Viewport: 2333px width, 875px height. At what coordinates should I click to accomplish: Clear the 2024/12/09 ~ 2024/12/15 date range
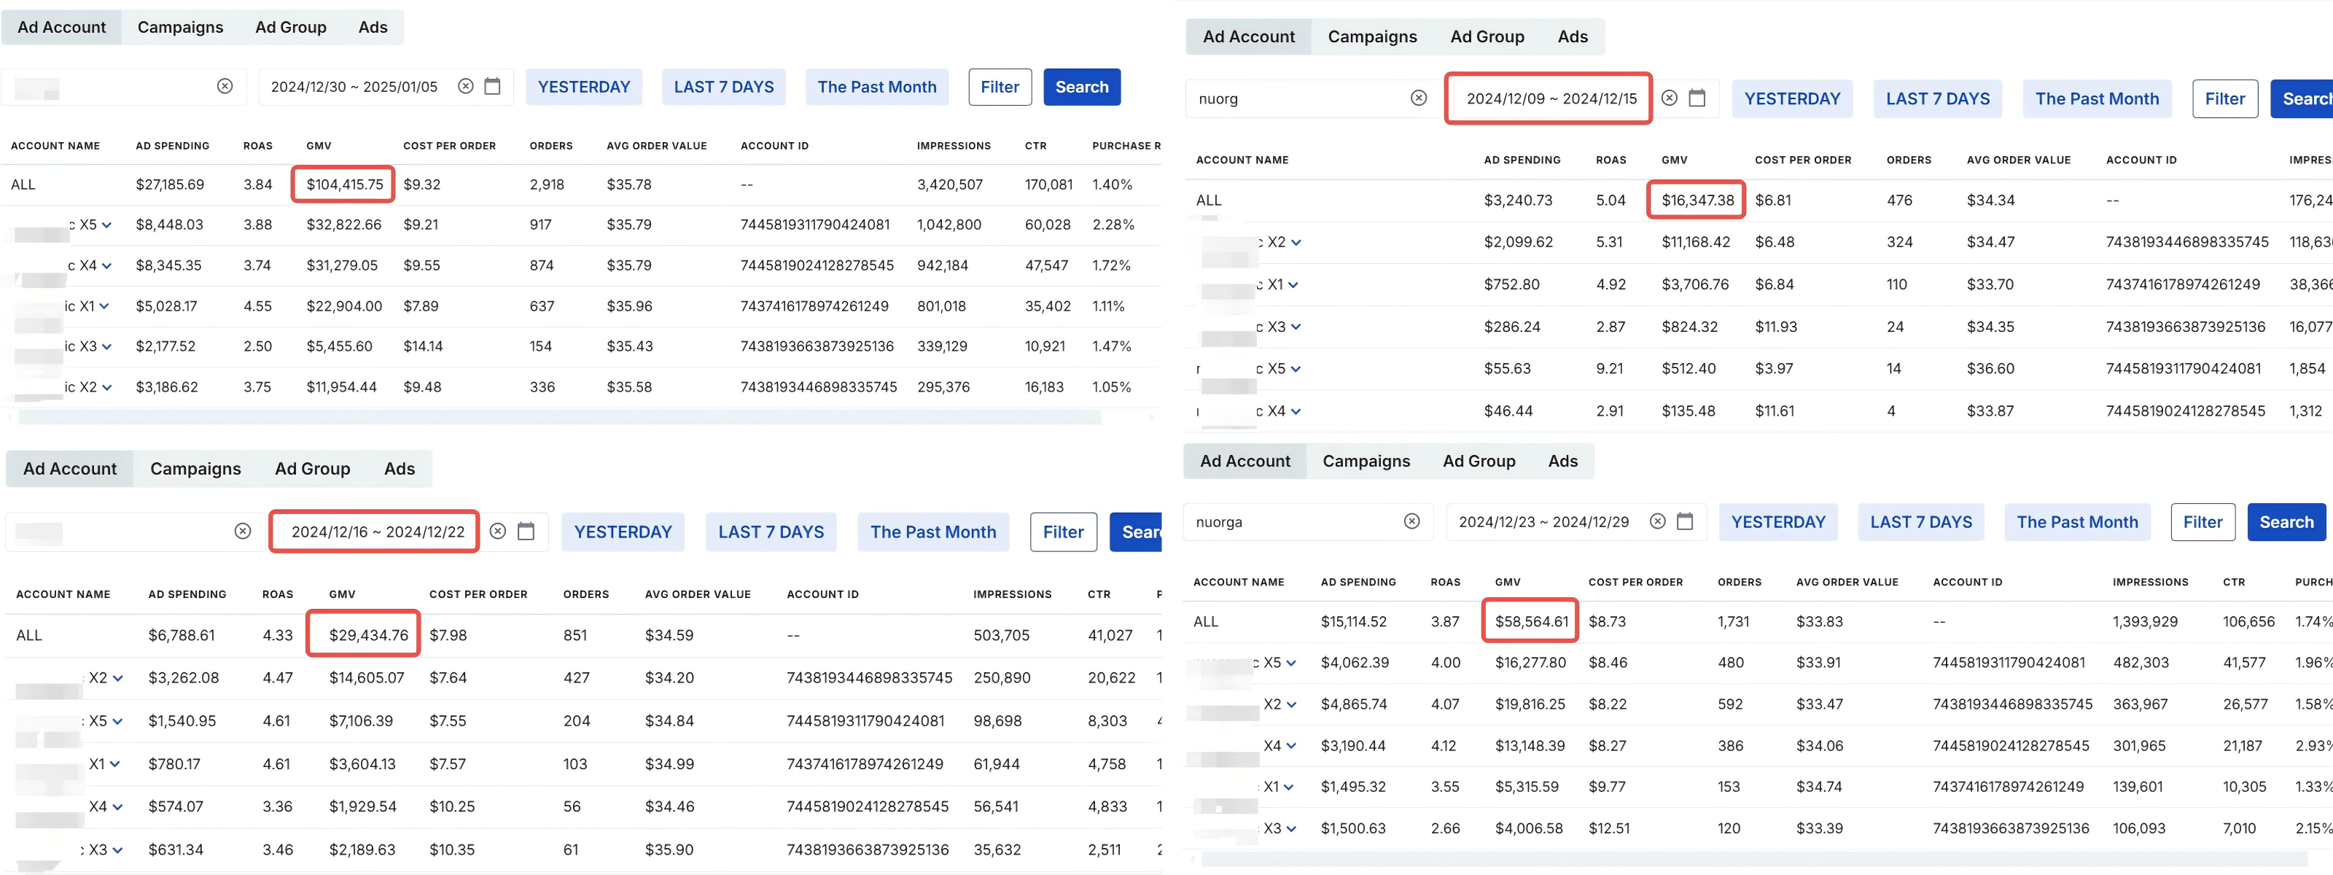point(1669,98)
